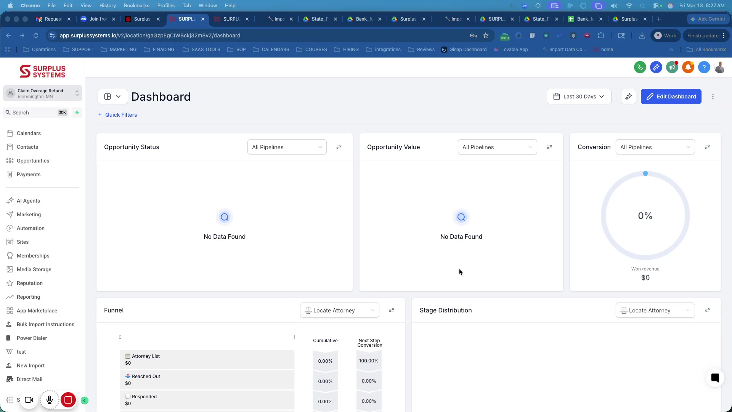Click the blue dot on the conversion ring
The image size is (732, 412).
click(x=645, y=174)
